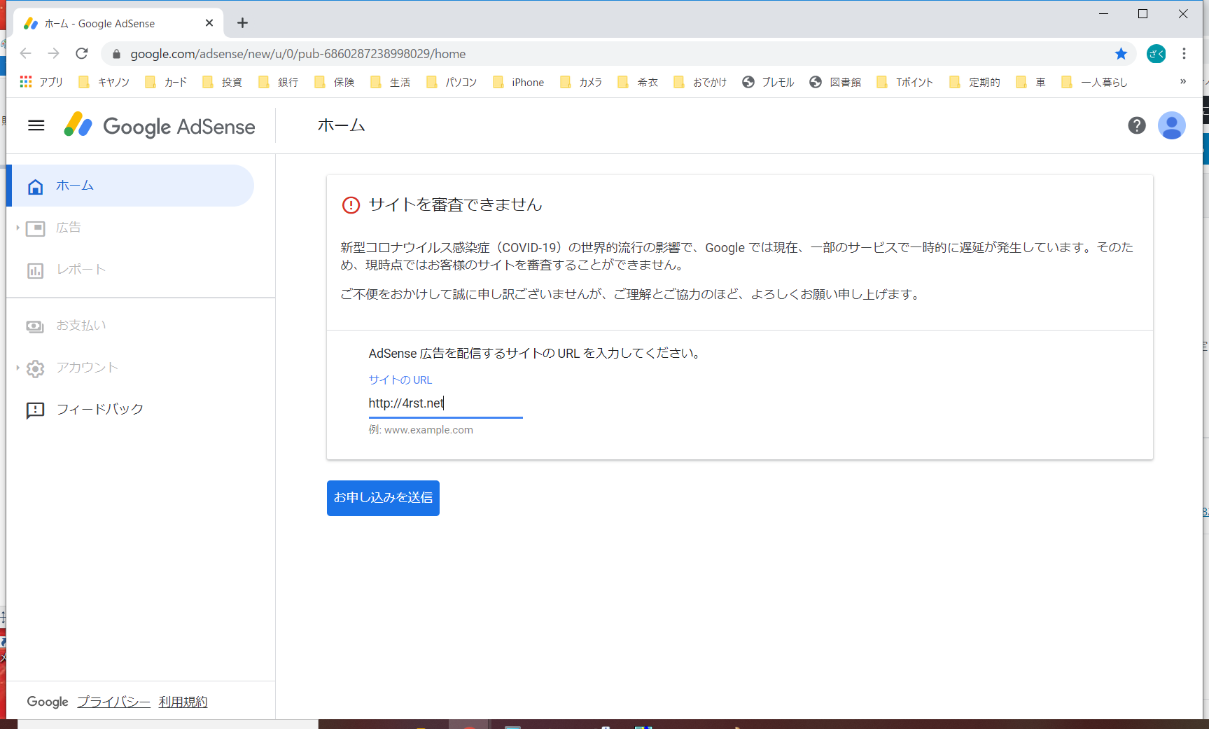Viewport: 1209px width, 729px height.
Task: Click the フィードバック speech bubble icon
Action: tap(36, 410)
